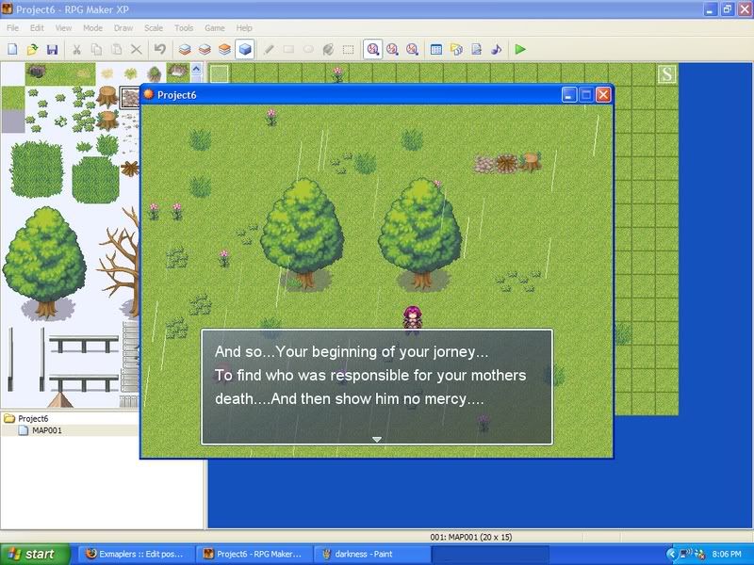
Task: Select the Events layer cube icon
Action: click(245, 49)
